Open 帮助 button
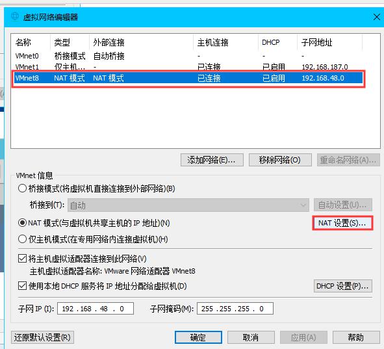Image resolution: width=384 pixels, height=349 pixels. pos(356,337)
